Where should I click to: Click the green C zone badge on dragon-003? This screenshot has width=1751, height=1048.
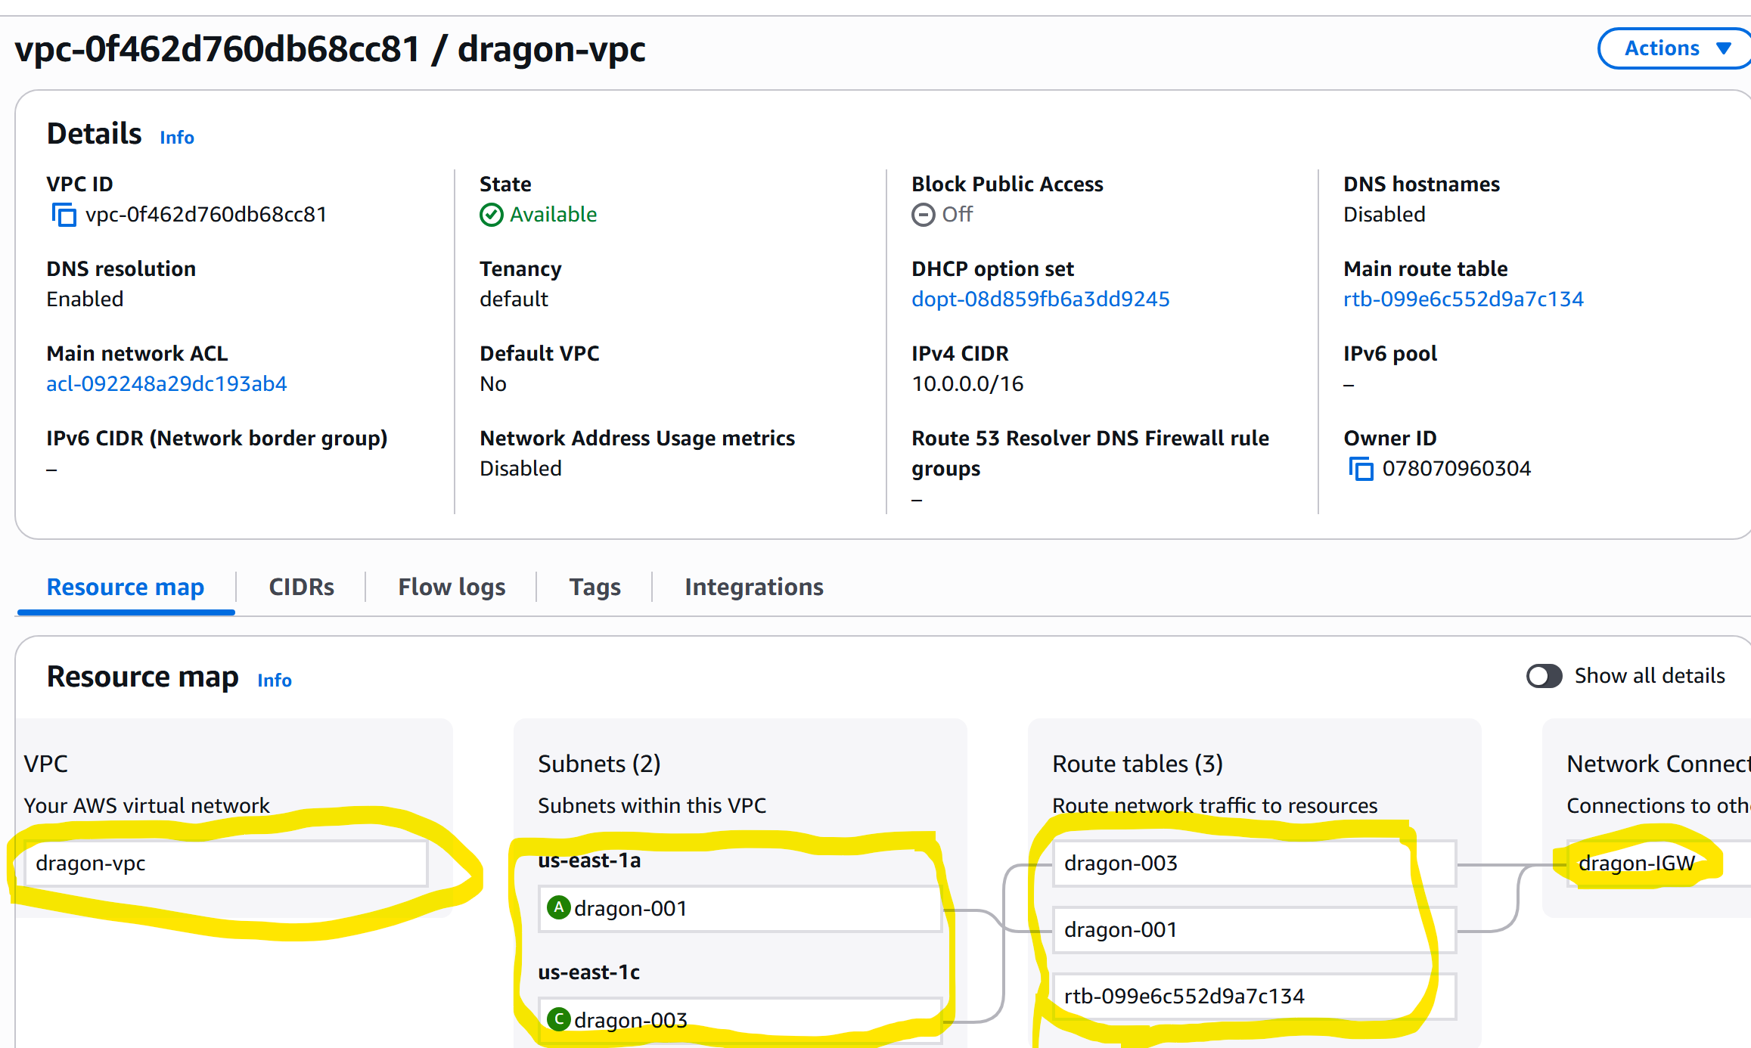[x=558, y=1019]
